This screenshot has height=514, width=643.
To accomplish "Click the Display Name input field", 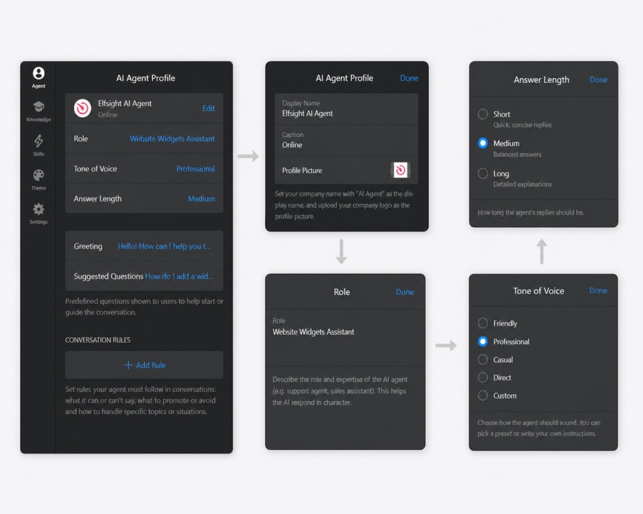I will click(347, 109).
